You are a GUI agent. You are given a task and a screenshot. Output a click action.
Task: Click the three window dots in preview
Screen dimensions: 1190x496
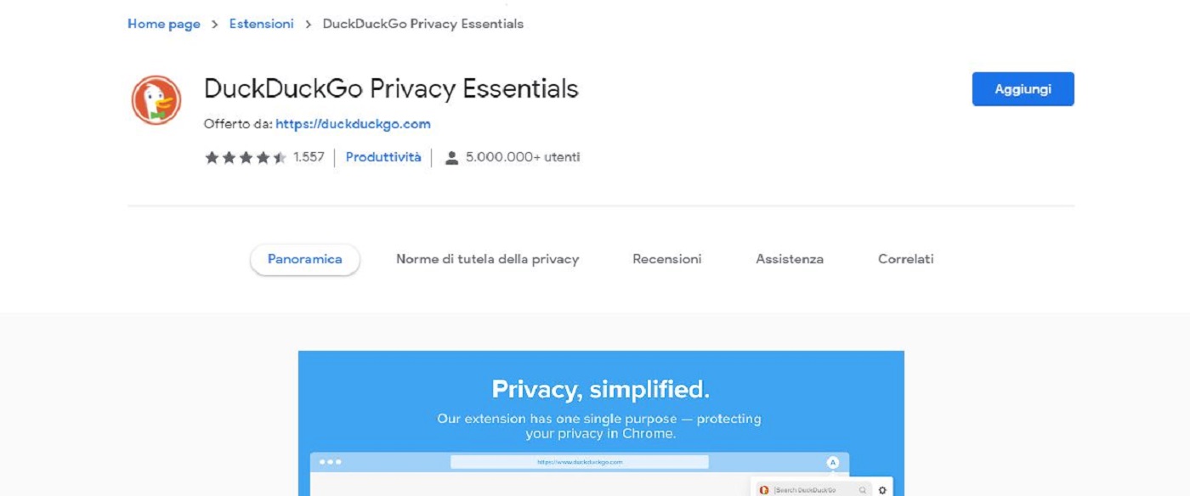(x=330, y=462)
